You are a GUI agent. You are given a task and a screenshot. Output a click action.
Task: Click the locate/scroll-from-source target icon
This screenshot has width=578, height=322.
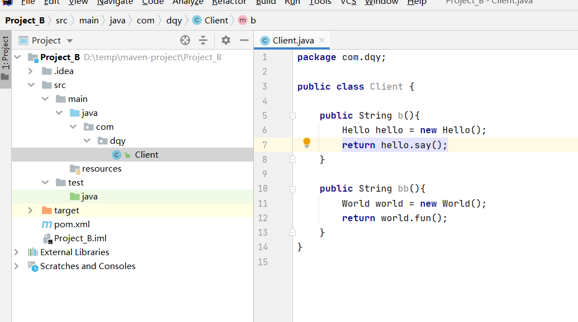click(185, 40)
